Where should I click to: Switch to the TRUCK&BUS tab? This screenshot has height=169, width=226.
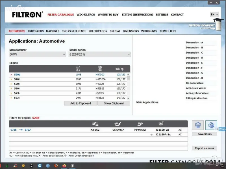(36, 31)
